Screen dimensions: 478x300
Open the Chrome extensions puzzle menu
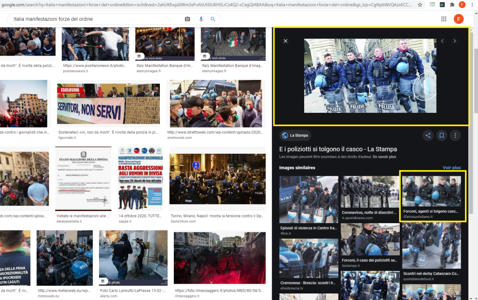(x=452, y=5)
